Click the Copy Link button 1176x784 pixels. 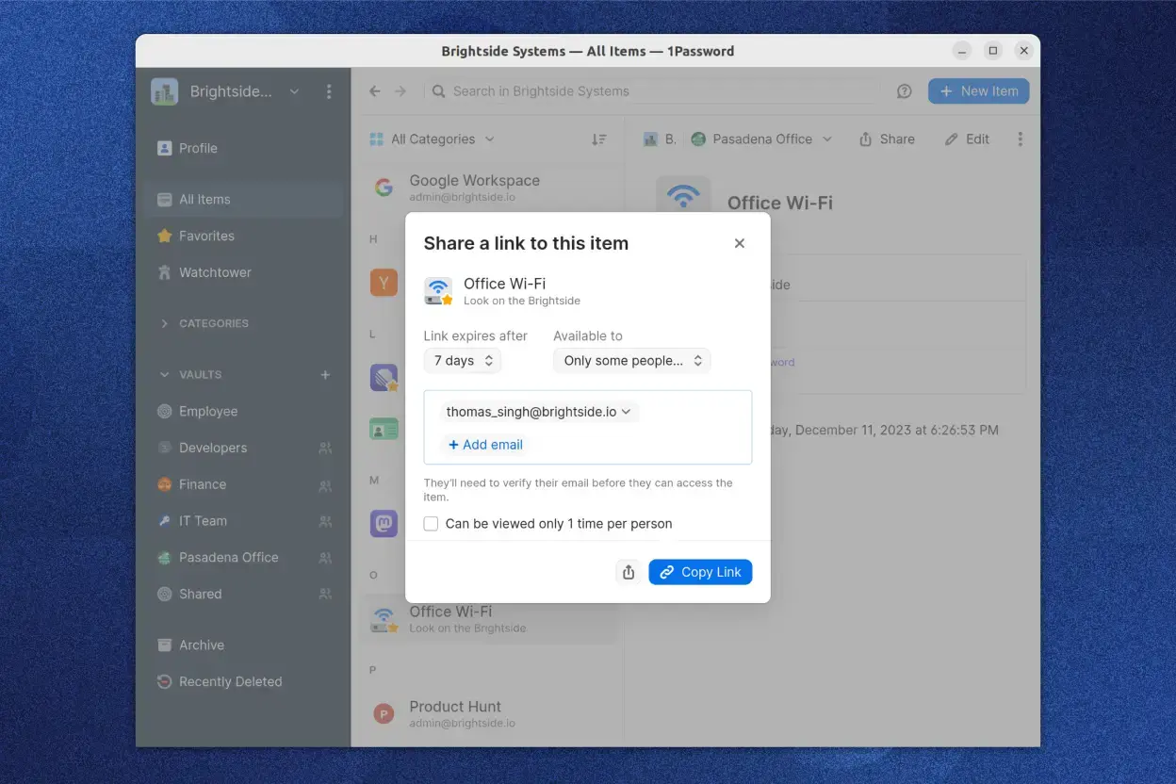point(700,572)
